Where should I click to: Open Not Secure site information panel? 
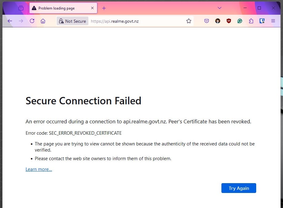coord(72,21)
